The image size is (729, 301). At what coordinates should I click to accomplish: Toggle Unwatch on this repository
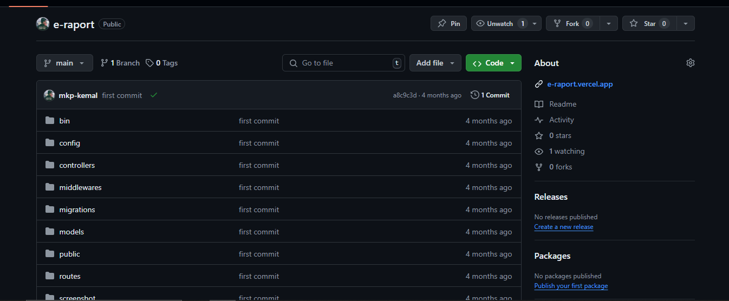(x=499, y=23)
